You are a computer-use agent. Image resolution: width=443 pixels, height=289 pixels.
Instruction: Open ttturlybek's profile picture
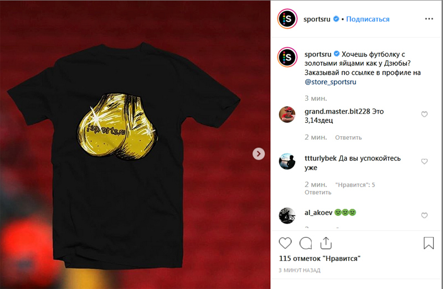tap(287, 161)
